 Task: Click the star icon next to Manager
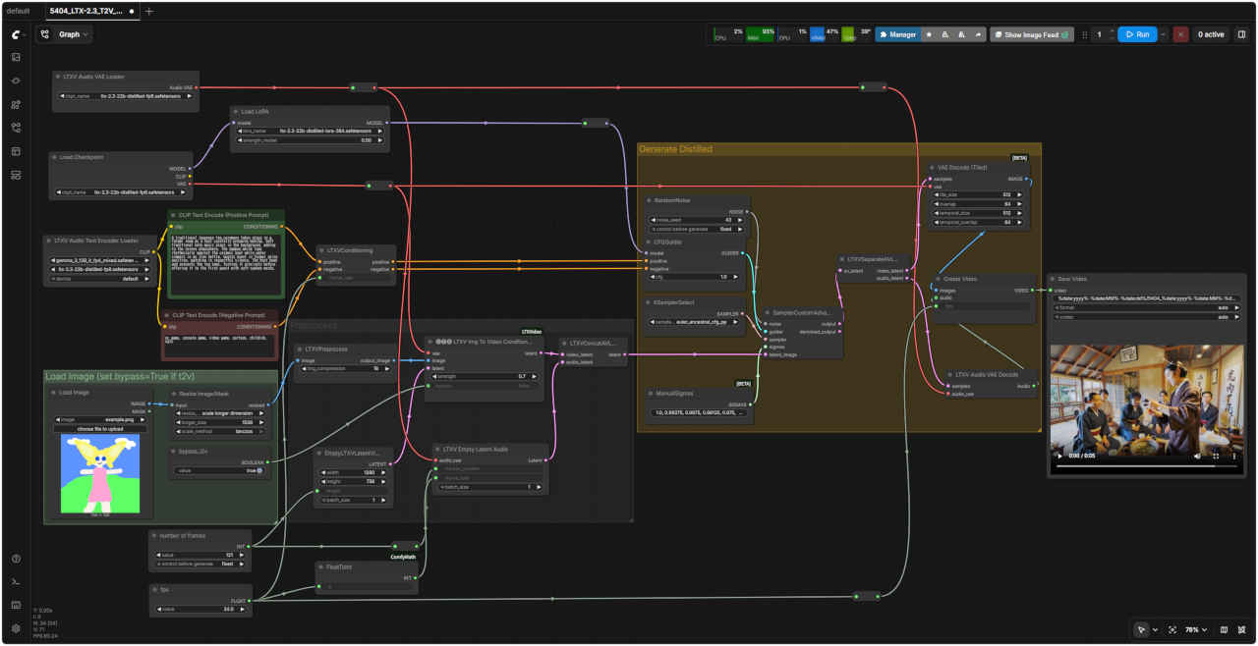[x=930, y=34]
